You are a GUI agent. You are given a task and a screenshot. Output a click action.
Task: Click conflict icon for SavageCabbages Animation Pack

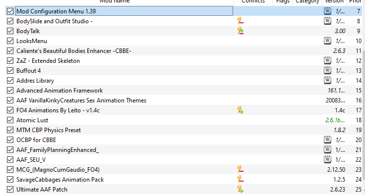240,179
